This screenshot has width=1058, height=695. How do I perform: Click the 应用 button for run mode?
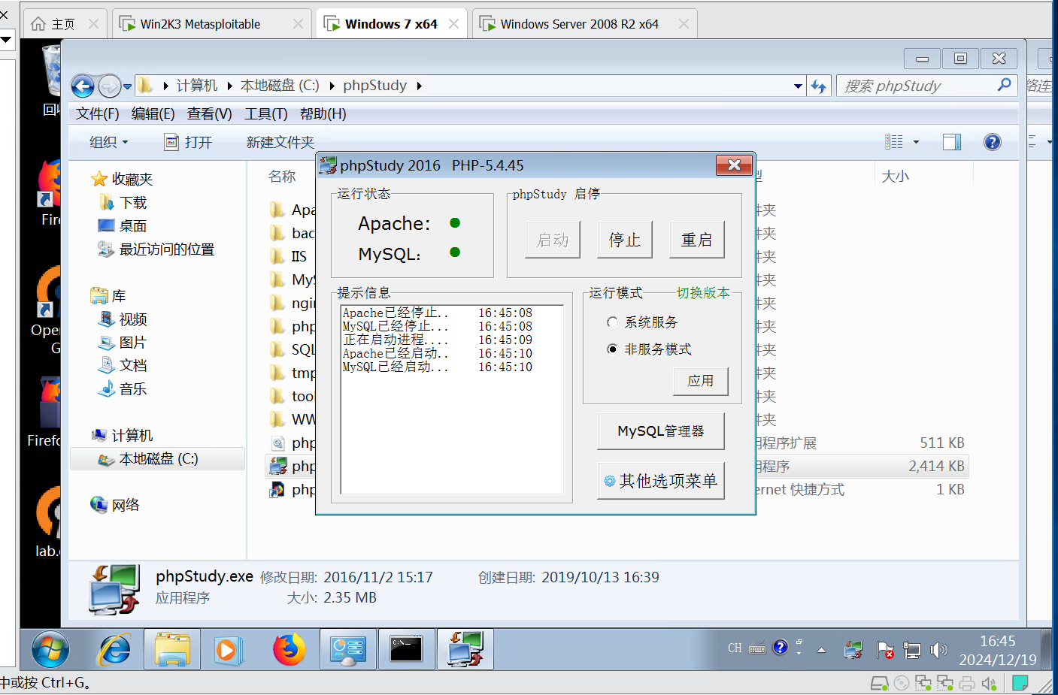click(x=701, y=381)
